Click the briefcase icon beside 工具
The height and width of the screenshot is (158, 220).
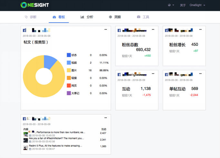click(139, 17)
